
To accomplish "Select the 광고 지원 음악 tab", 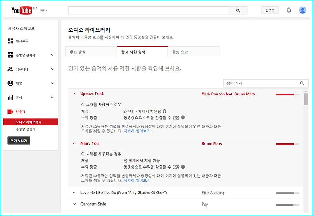I will click(x=142, y=52).
